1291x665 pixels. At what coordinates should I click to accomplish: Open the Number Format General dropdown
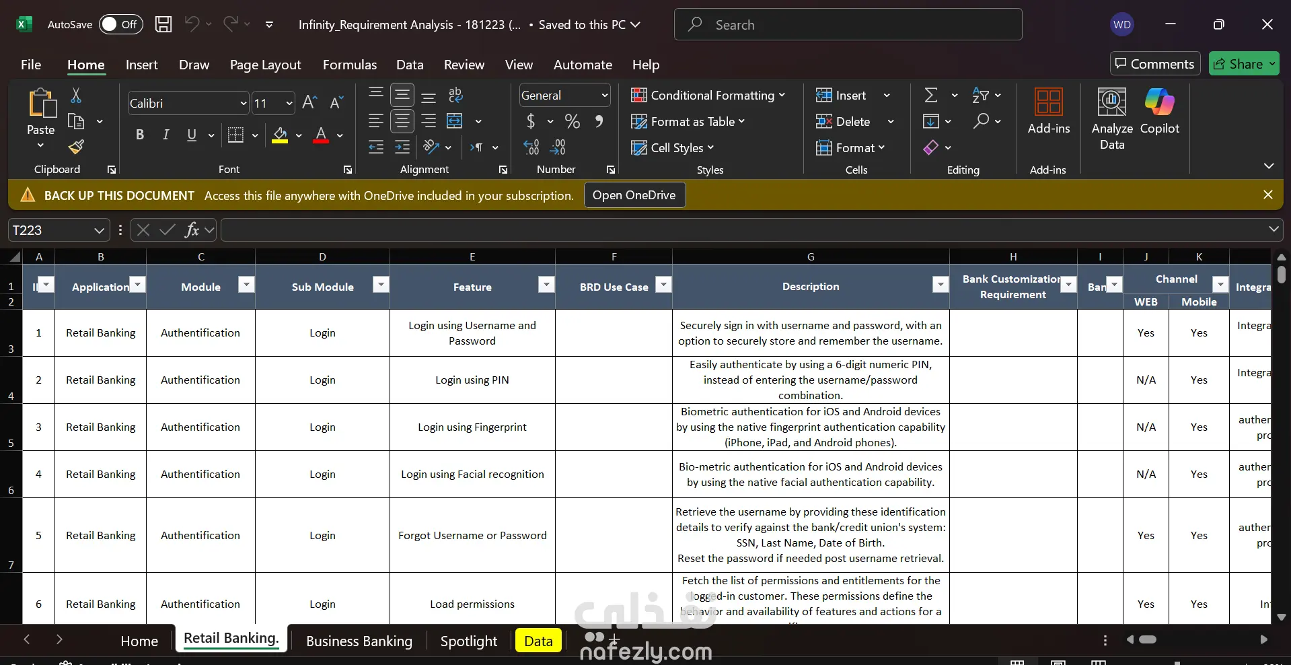tap(605, 96)
